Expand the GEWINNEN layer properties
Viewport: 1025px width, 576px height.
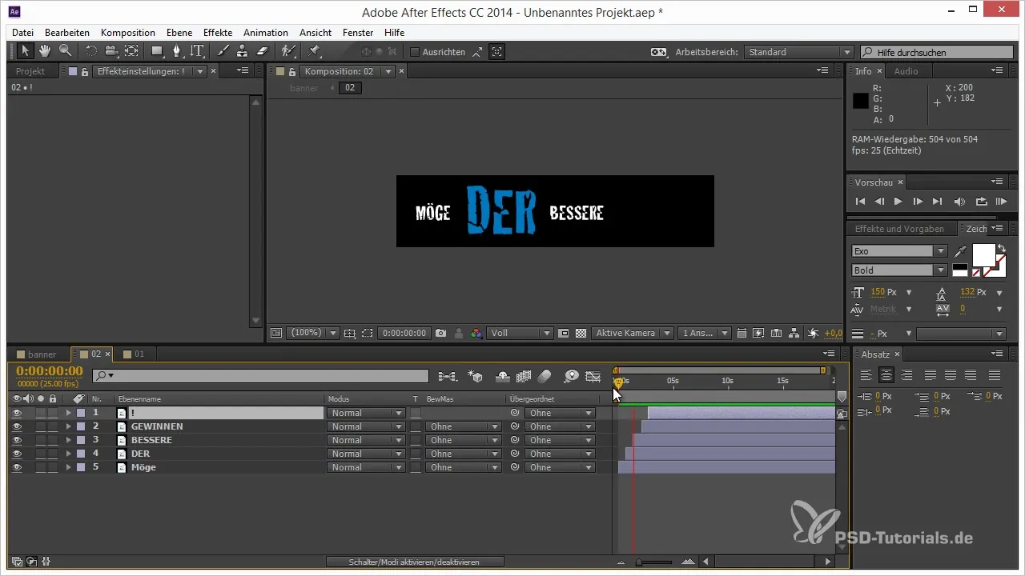[68, 426]
